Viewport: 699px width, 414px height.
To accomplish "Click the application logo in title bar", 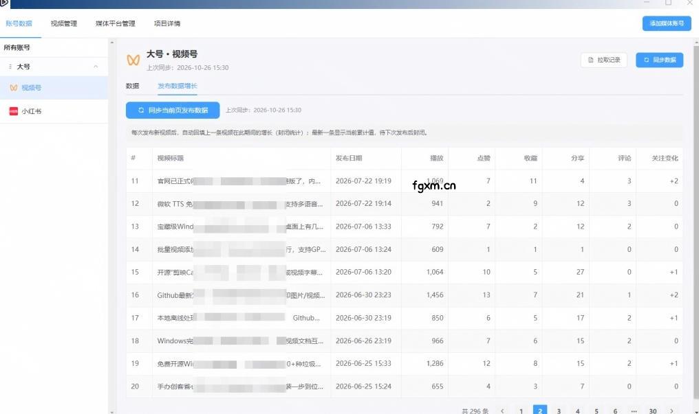I will (4, 3).
